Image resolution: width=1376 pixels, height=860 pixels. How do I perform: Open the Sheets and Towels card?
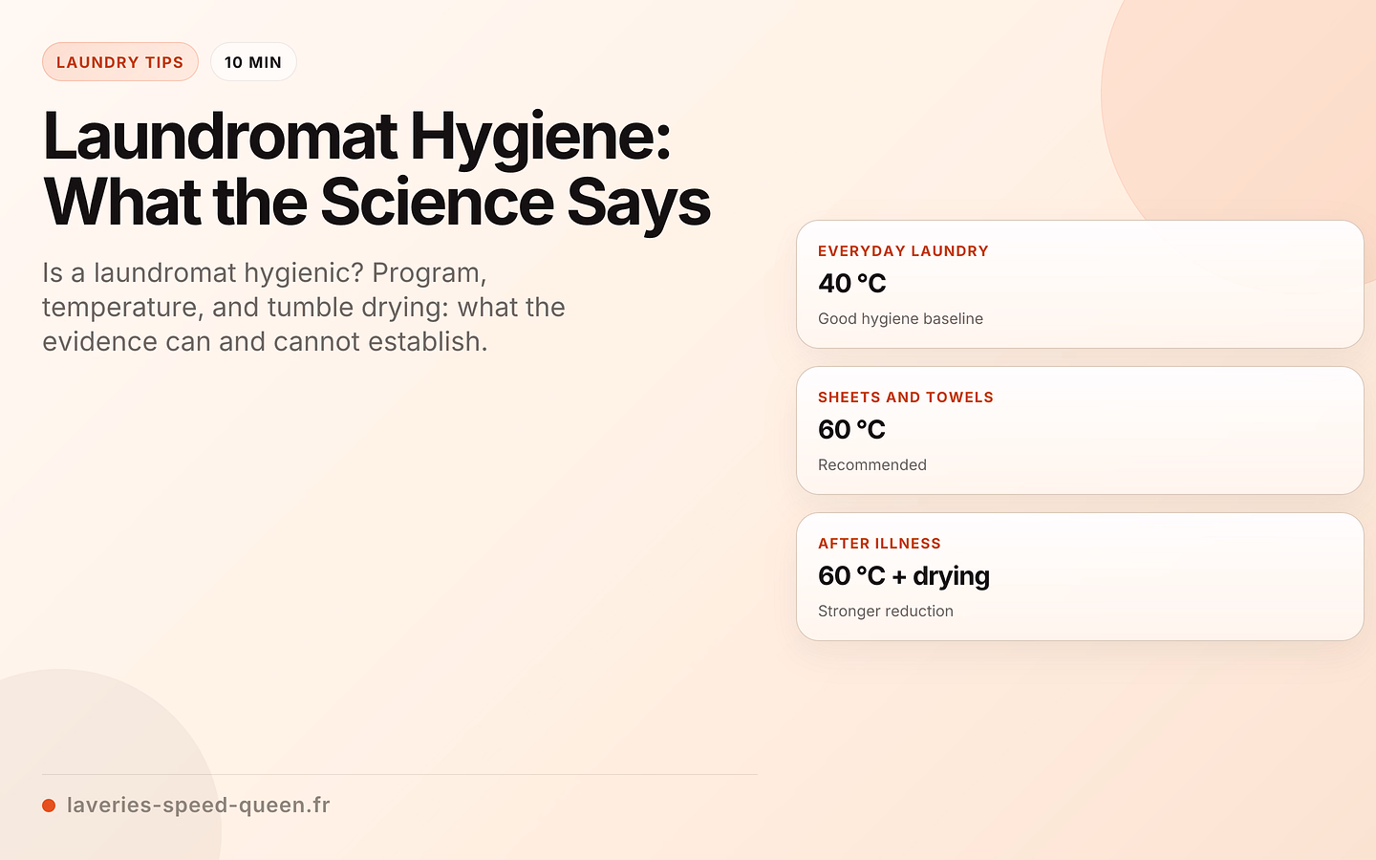1080,431
